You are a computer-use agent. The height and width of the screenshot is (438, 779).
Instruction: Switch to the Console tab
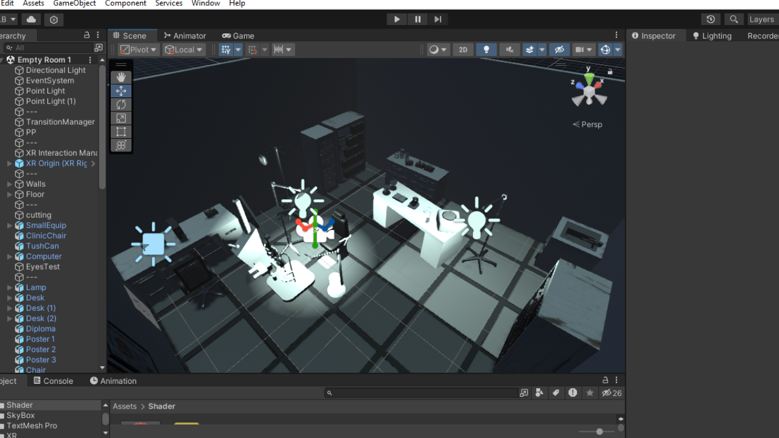pyautogui.click(x=54, y=381)
